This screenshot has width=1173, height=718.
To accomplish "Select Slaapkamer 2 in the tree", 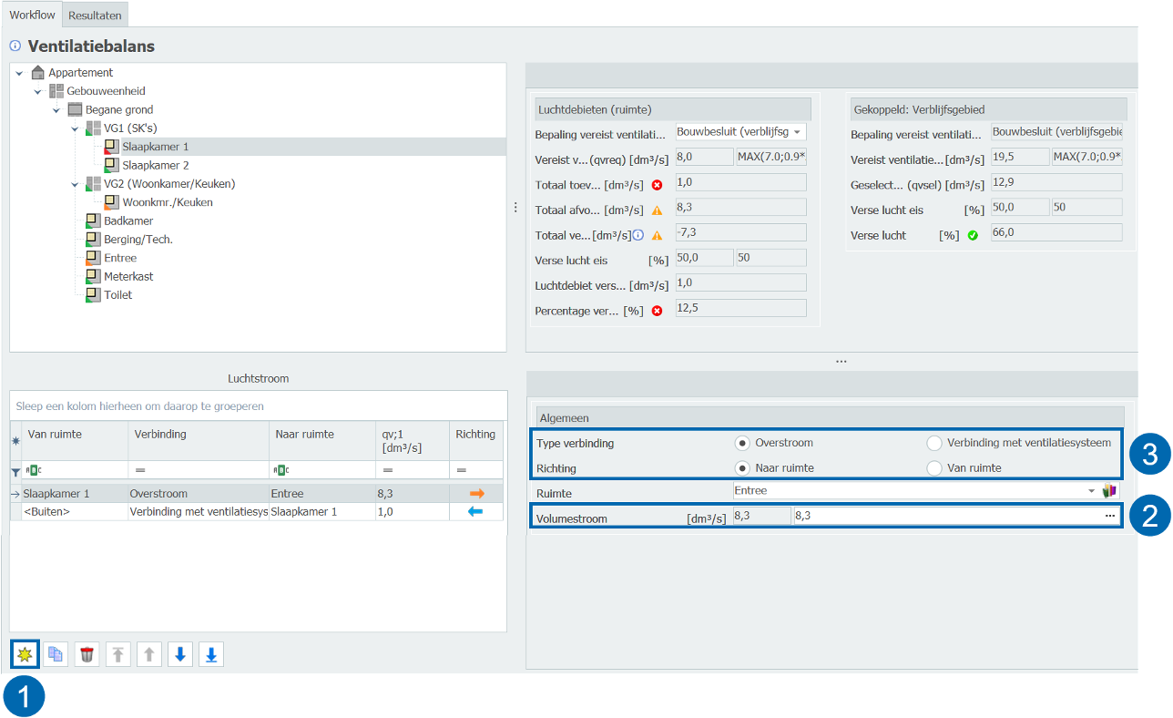I will click(x=156, y=165).
